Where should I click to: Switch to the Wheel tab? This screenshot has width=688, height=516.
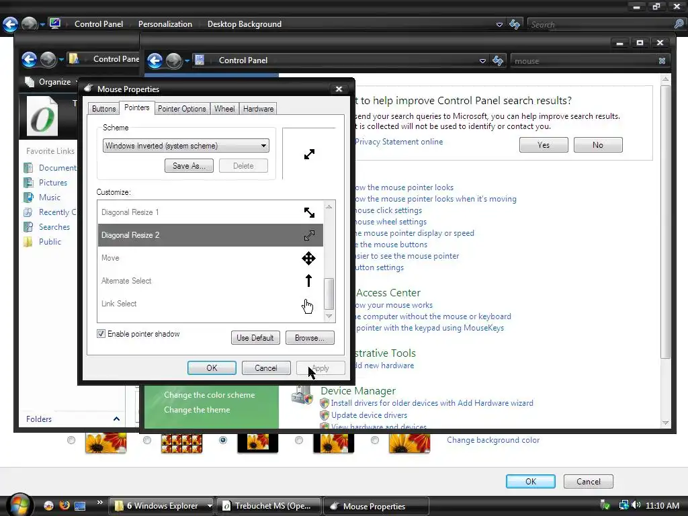click(x=224, y=109)
